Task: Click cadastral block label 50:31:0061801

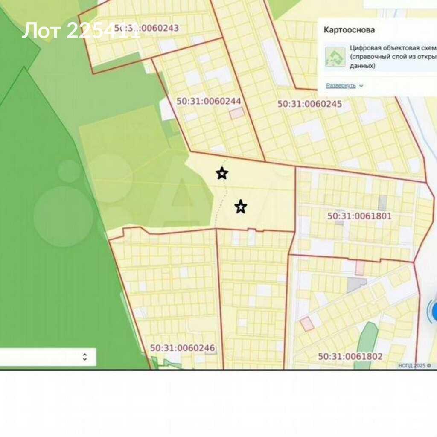Action: pos(359,216)
